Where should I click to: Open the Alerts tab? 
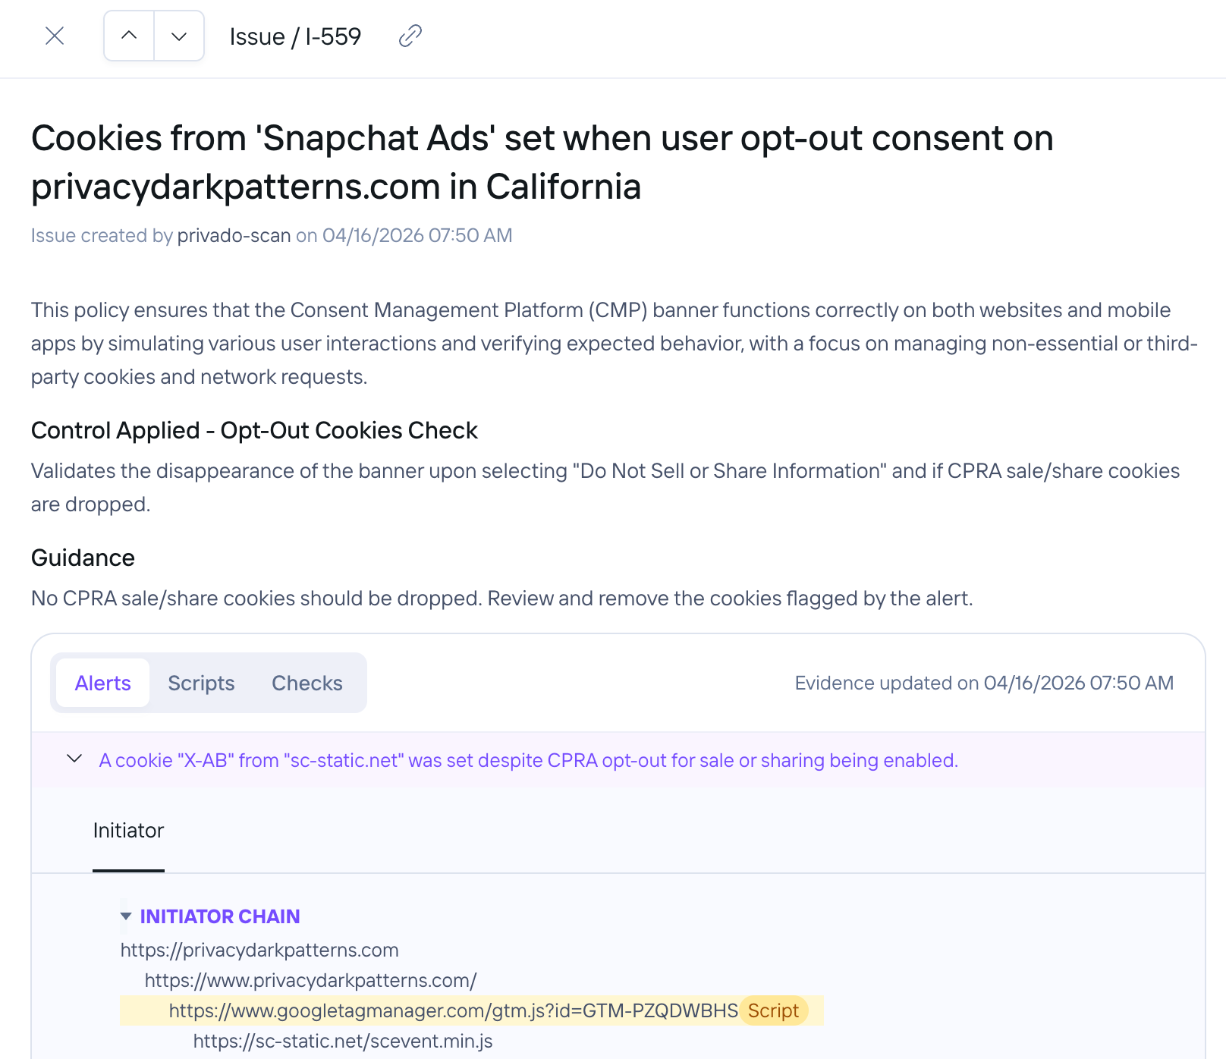click(103, 683)
